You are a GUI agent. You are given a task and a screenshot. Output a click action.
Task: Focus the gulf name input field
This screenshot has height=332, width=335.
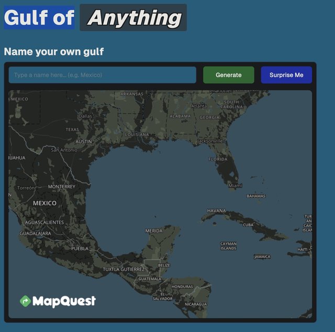[x=103, y=75]
